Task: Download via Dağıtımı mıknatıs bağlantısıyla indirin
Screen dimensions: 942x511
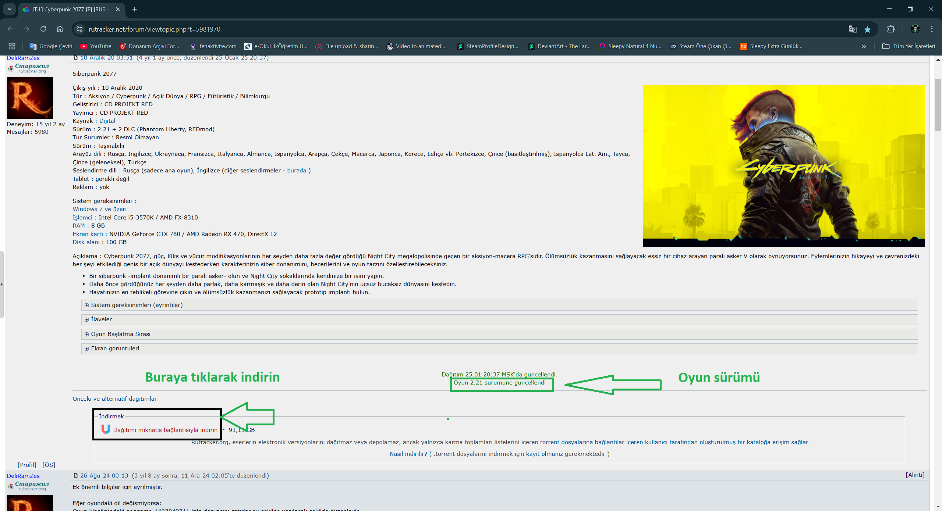Action: 165,430
